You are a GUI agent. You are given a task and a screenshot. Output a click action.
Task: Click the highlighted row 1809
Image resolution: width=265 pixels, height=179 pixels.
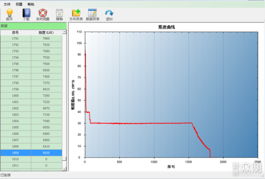[x=31, y=153]
